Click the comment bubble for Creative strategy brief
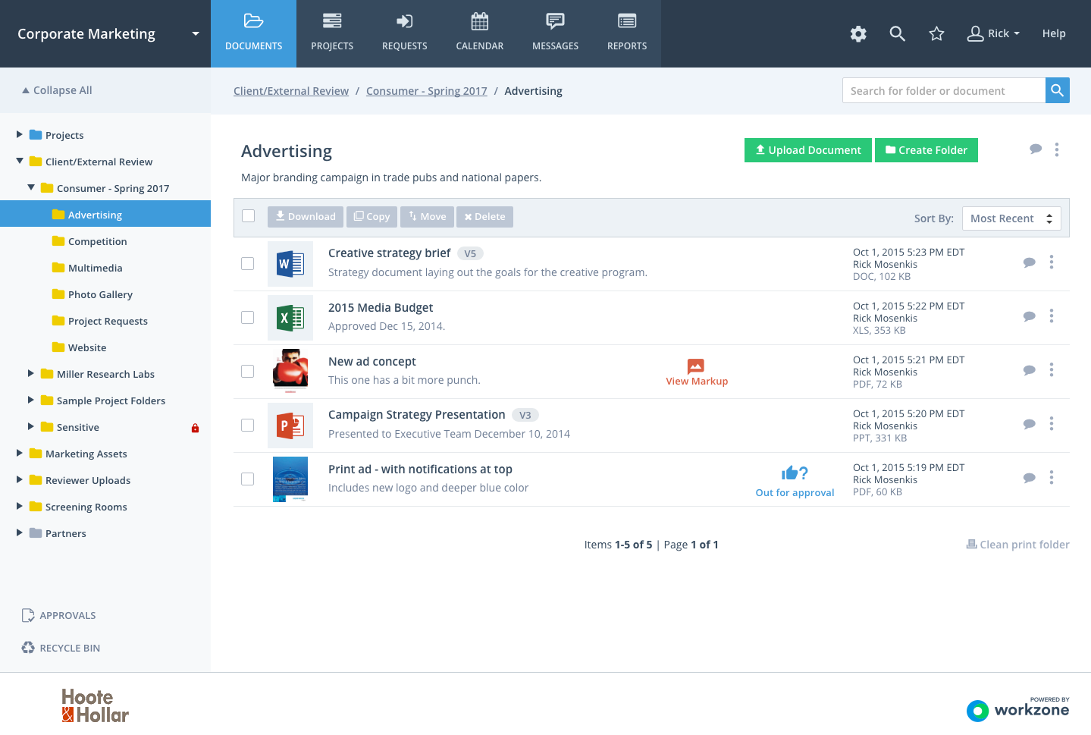 click(x=1029, y=262)
